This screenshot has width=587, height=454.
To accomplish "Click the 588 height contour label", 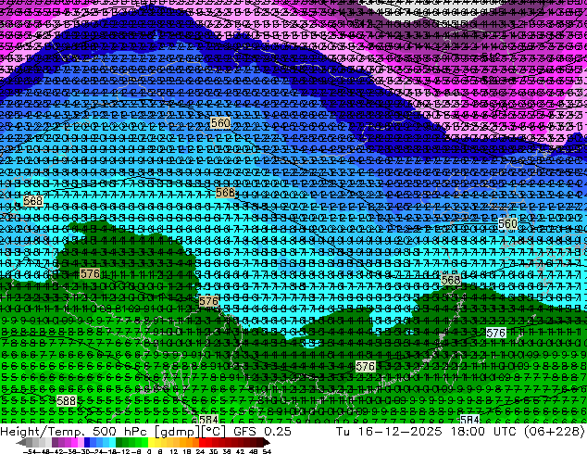I will [67, 401].
